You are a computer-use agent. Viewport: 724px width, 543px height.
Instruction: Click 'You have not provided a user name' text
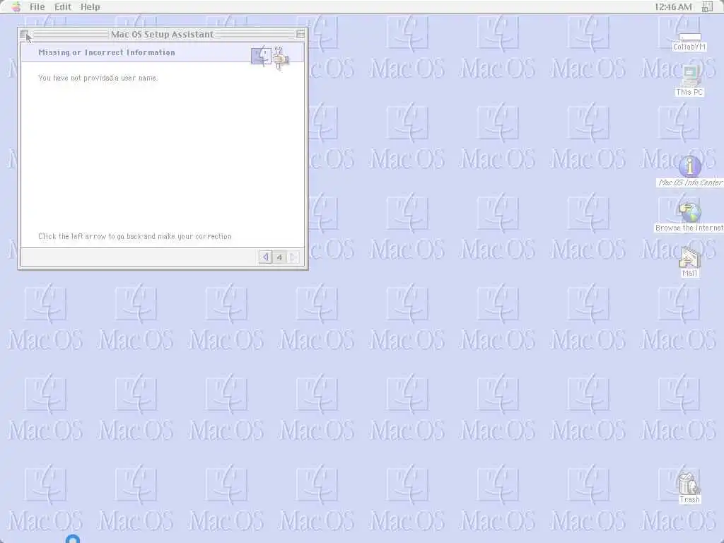pyautogui.click(x=98, y=78)
